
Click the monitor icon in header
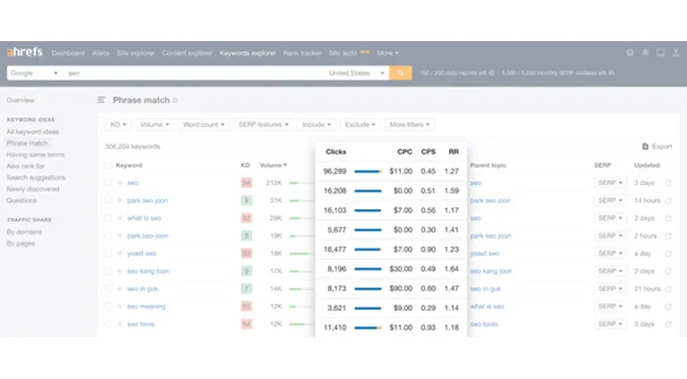pos(661,53)
